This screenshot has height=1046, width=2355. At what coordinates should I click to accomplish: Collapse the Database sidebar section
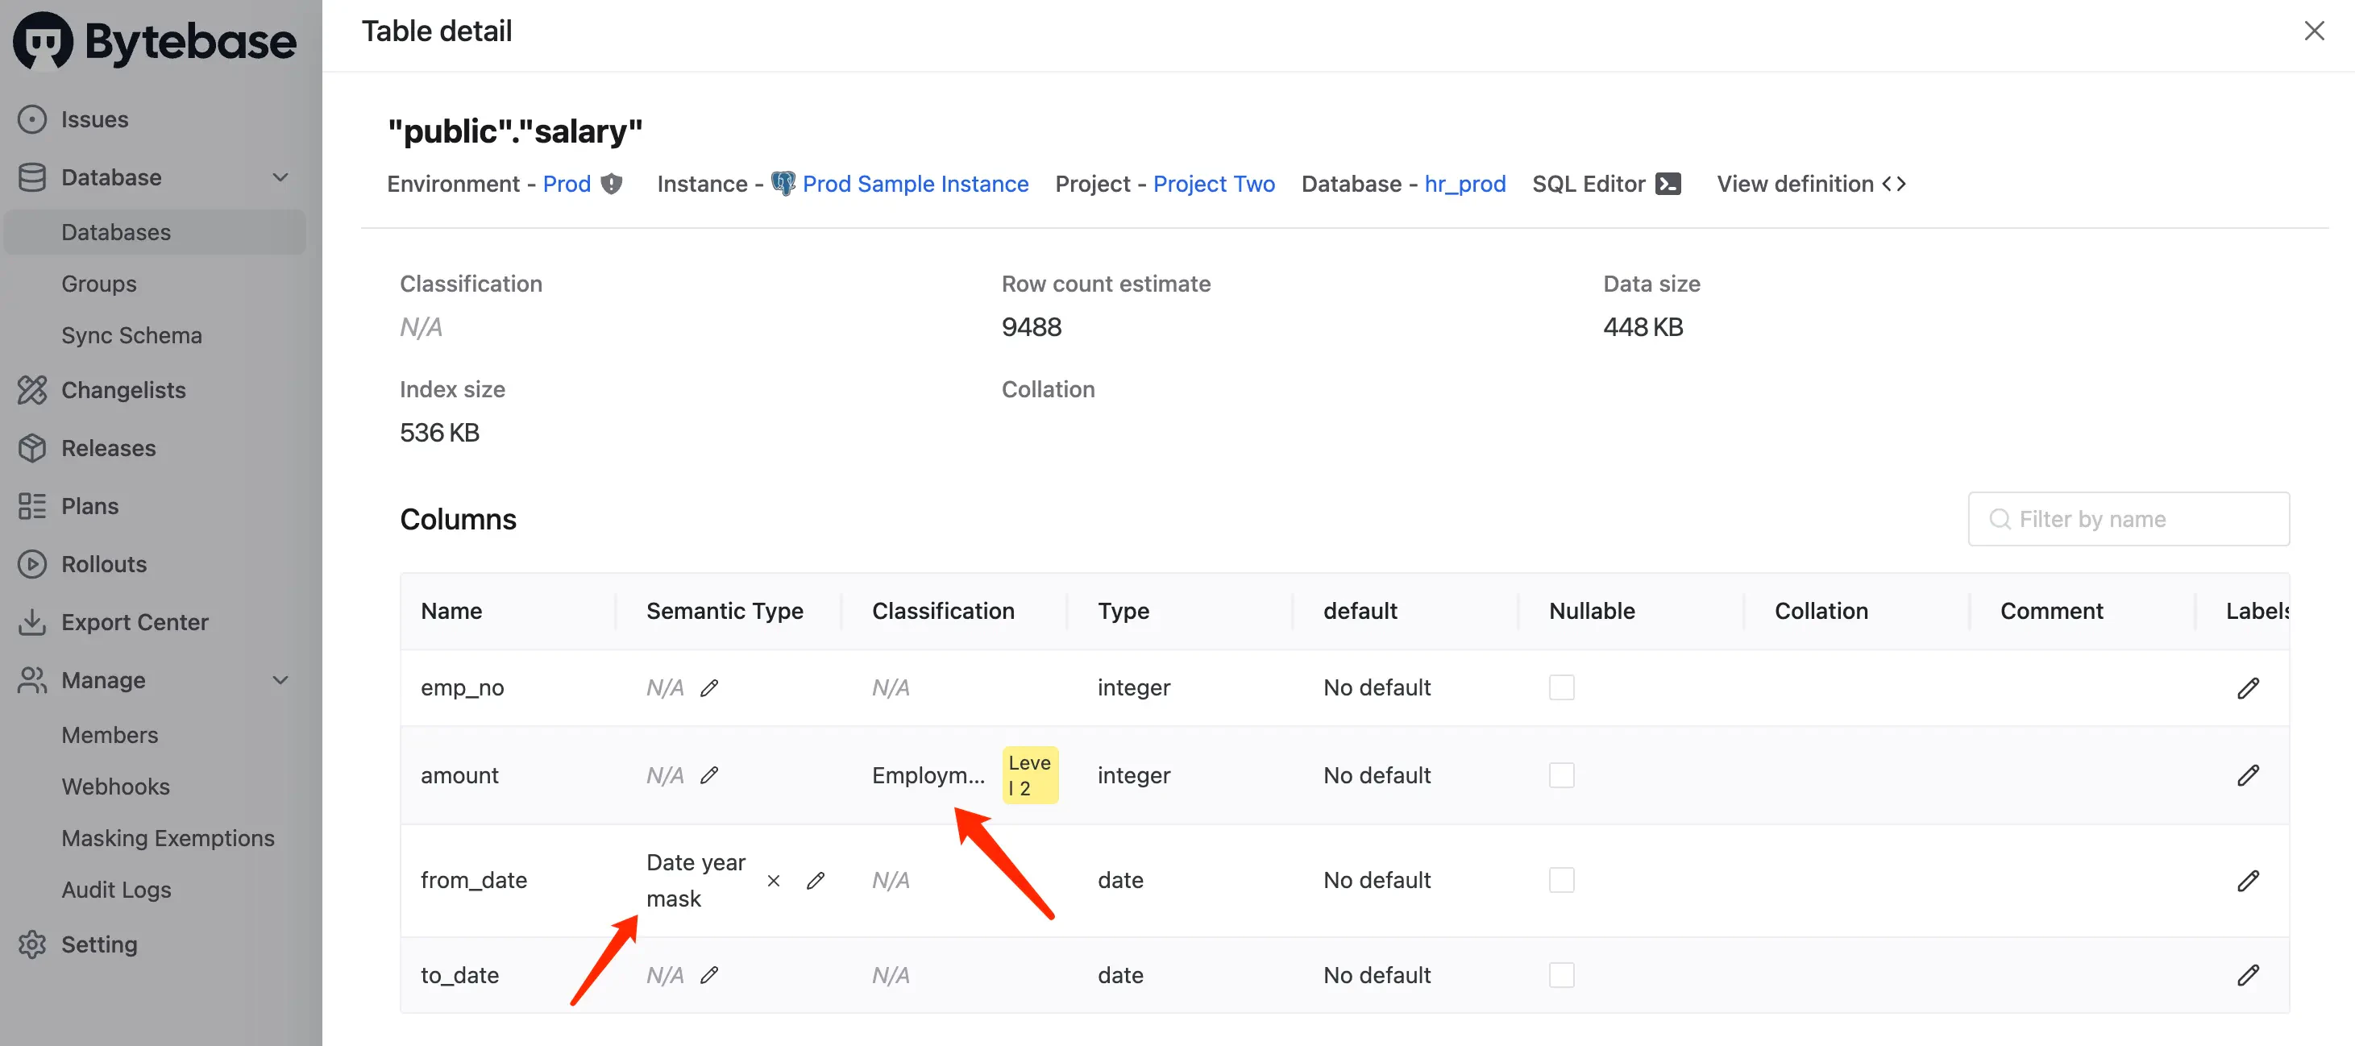pos(280,177)
